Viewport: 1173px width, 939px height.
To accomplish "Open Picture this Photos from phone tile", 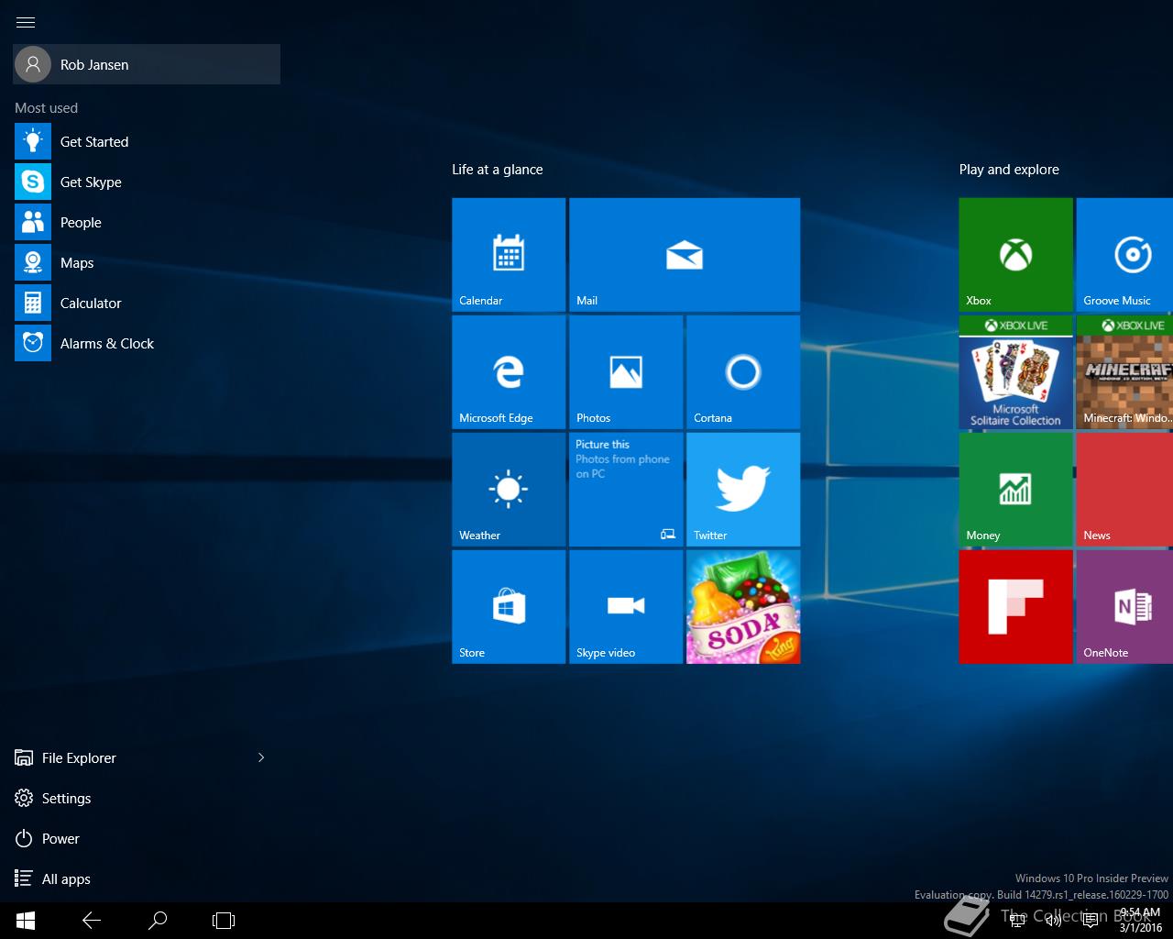I will point(626,490).
